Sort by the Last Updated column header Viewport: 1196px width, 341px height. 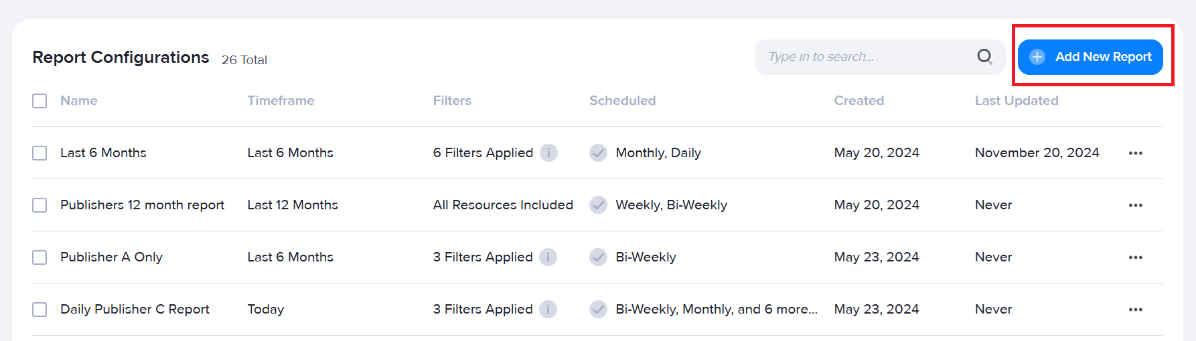[1017, 101]
